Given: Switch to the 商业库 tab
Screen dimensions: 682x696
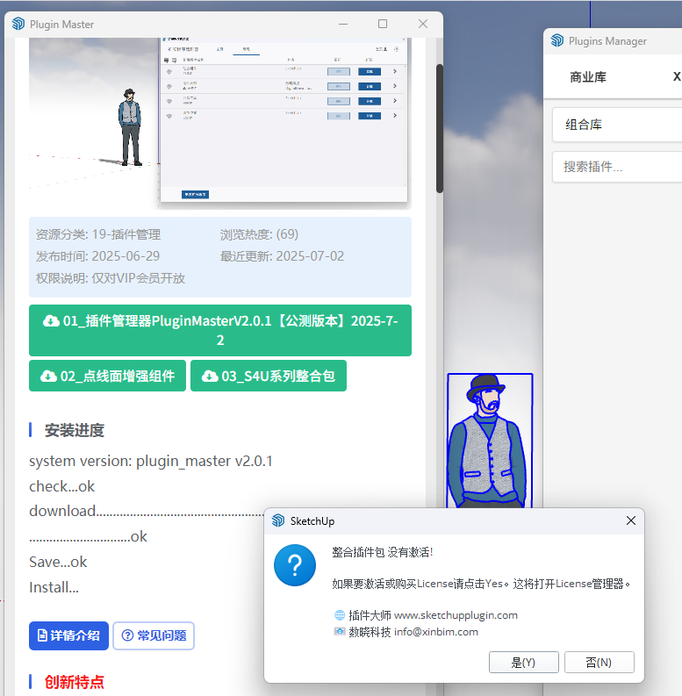Looking at the screenshot, I should point(588,77).
